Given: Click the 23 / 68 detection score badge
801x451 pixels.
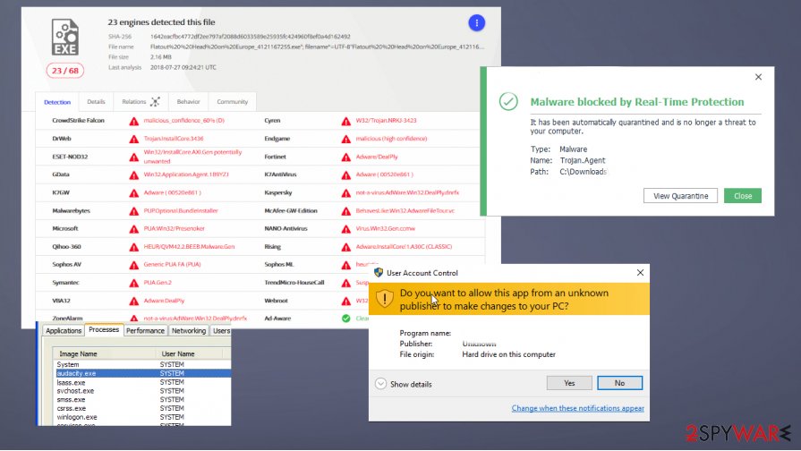Looking at the screenshot, I should pyautogui.click(x=64, y=71).
